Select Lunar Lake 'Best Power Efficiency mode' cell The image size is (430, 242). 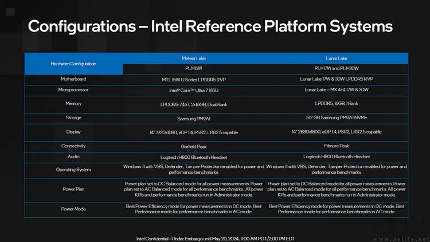pos(337,209)
